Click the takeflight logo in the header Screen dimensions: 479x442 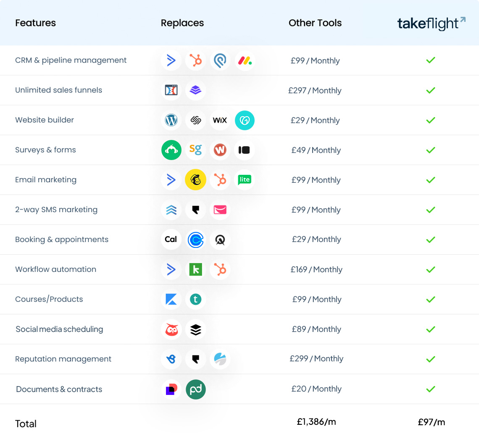pos(431,24)
